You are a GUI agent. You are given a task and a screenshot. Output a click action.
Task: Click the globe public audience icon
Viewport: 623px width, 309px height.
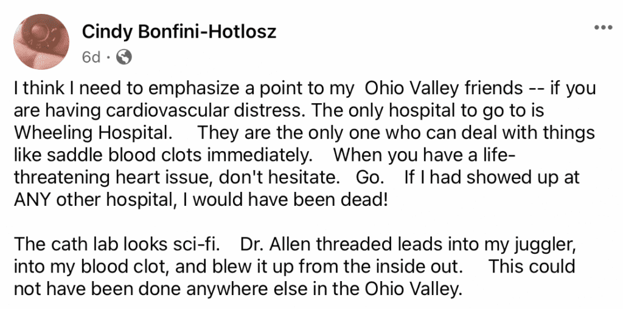[x=124, y=57]
